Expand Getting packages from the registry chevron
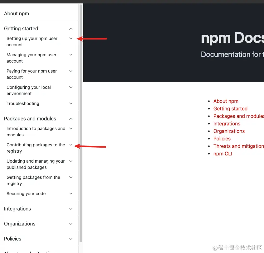264x253 pixels. click(71, 177)
